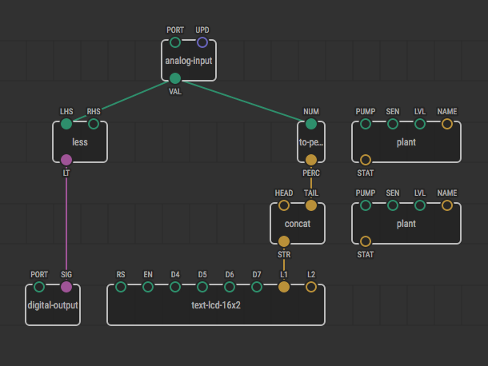The height and width of the screenshot is (366, 488).
Task: Select the RHS pin on less node
Action: [94, 124]
